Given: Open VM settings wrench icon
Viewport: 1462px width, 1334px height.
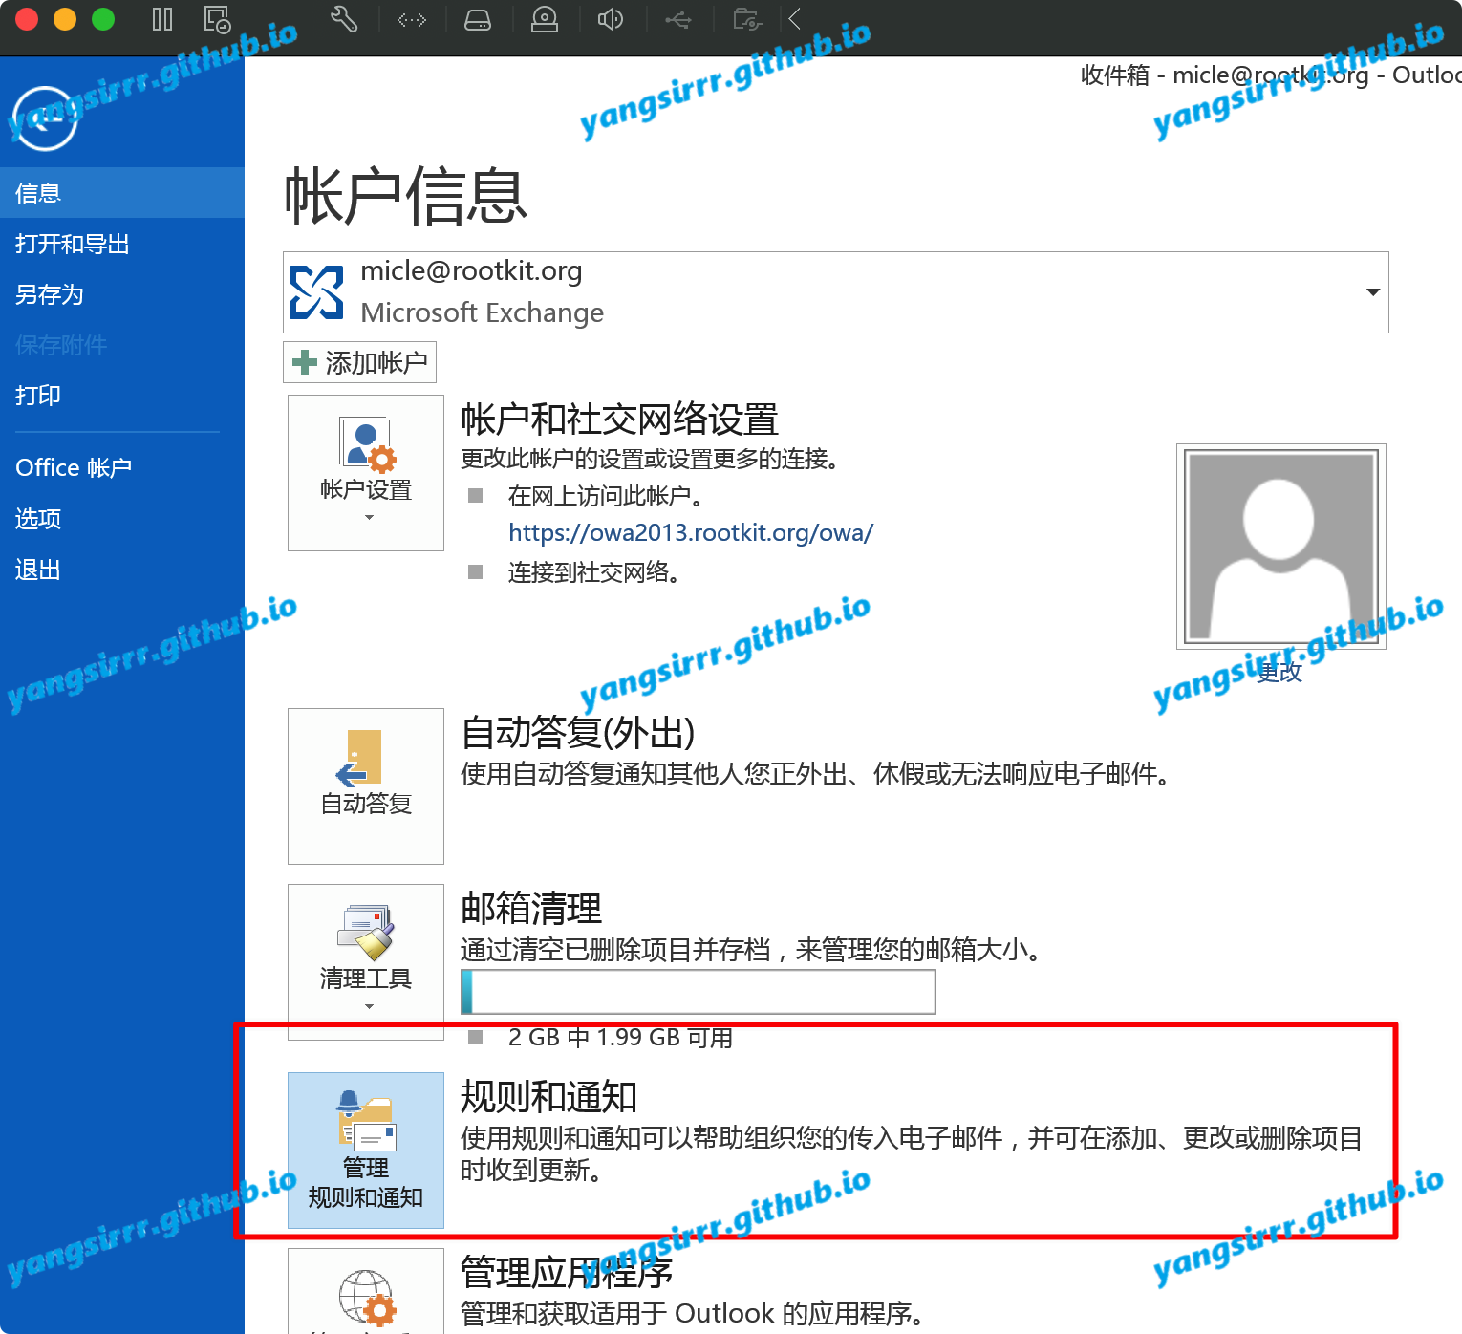Looking at the screenshot, I should click(x=343, y=19).
